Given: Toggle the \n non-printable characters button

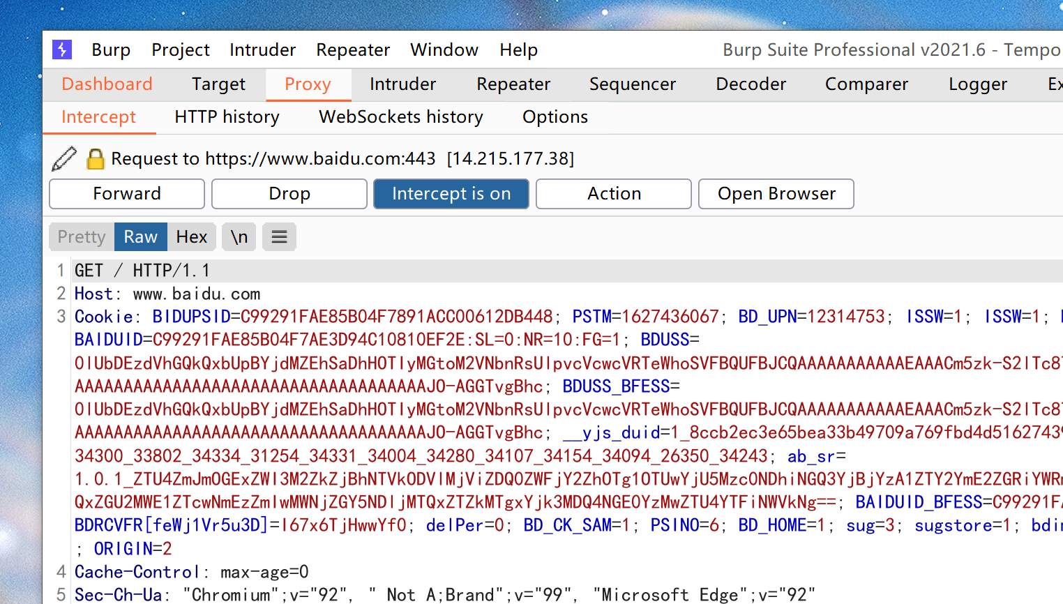Looking at the screenshot, I should [239, 237].
